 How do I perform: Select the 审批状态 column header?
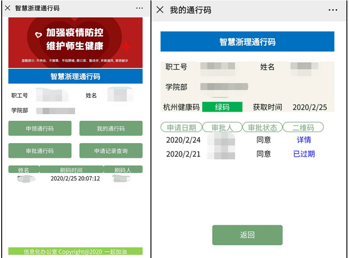(263, 127)
